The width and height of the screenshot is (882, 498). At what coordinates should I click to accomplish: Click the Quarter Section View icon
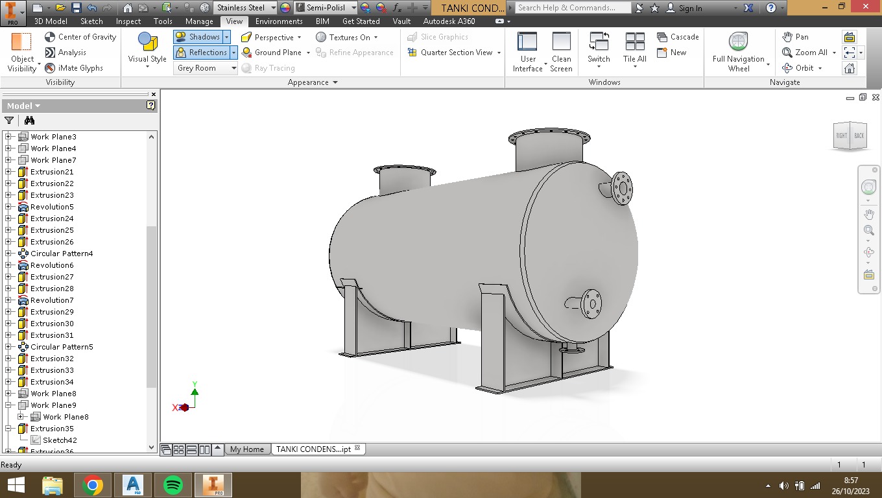412,53
